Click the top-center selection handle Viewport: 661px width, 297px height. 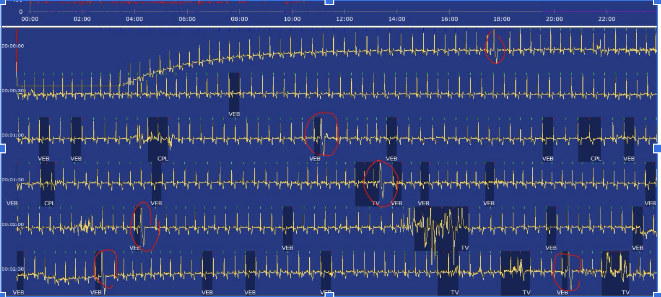pos(329,2)
